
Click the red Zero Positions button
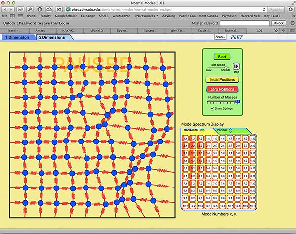(222, 89)
